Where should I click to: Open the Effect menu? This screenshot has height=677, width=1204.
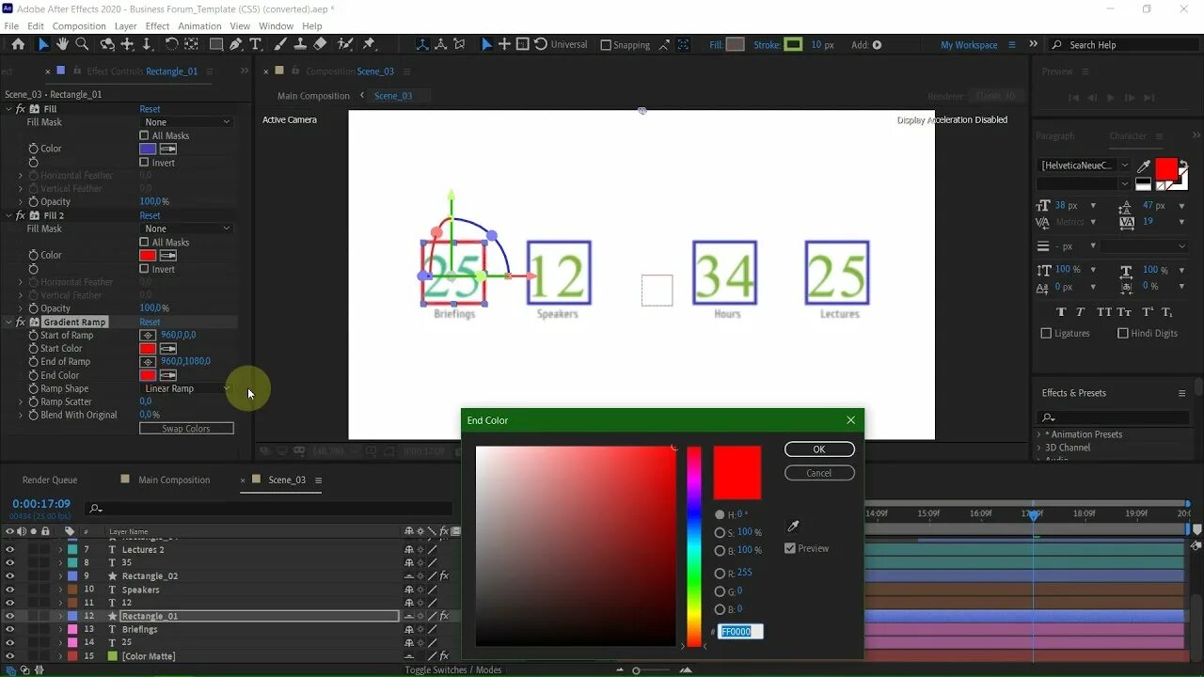coord(158,26)
